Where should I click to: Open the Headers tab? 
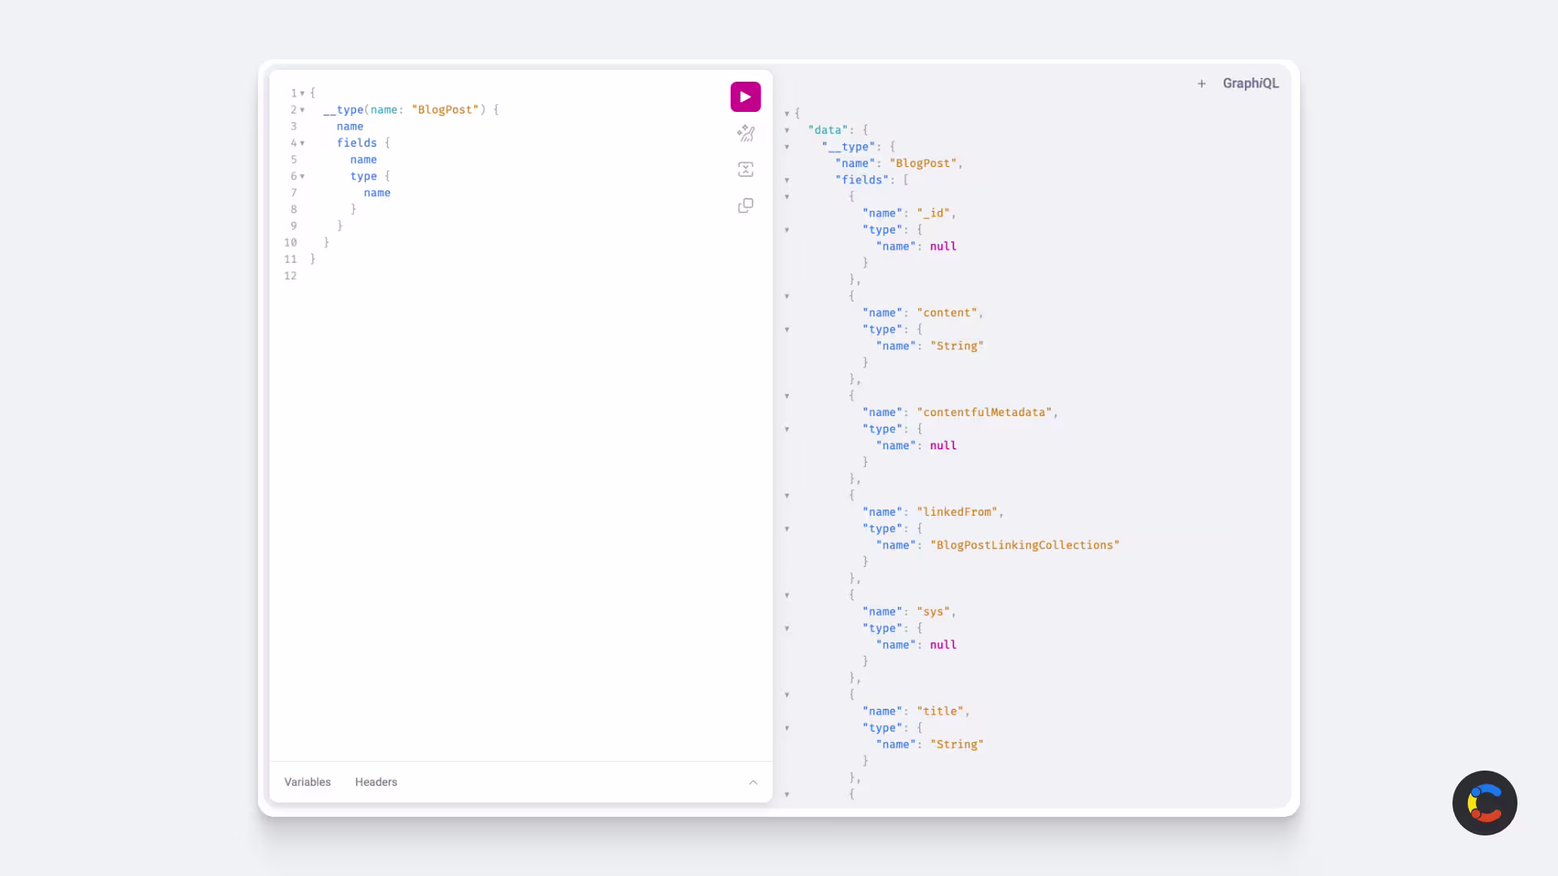click(x=376, y=782)
